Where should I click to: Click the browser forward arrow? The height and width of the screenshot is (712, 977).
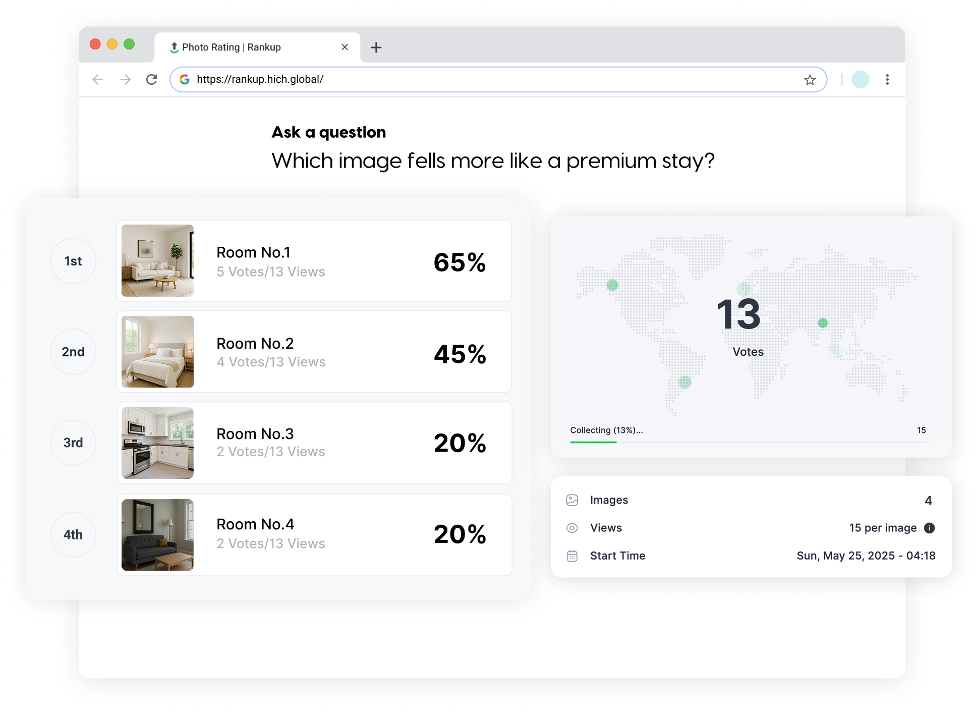[125, 79]
